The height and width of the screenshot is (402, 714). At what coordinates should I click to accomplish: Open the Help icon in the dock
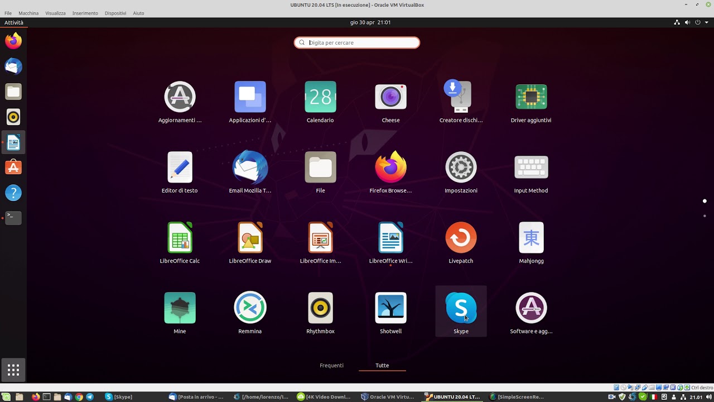tap(13, 193)
